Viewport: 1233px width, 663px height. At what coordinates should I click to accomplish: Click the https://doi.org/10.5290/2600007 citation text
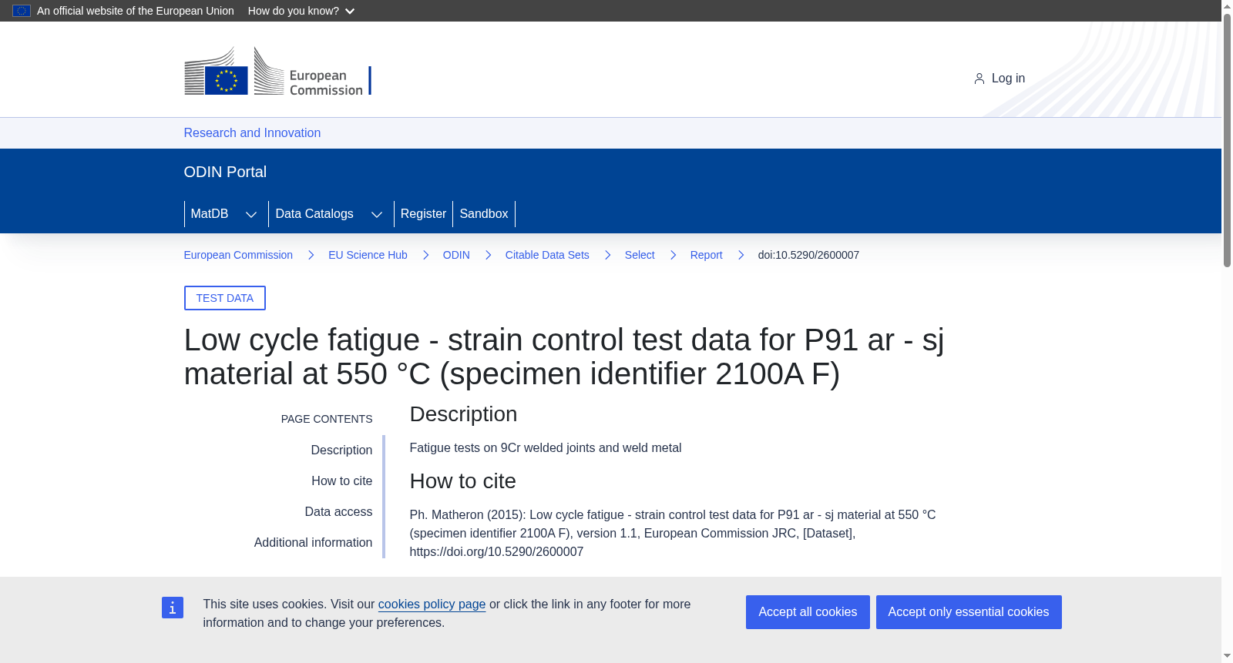(x=496, y=552)
